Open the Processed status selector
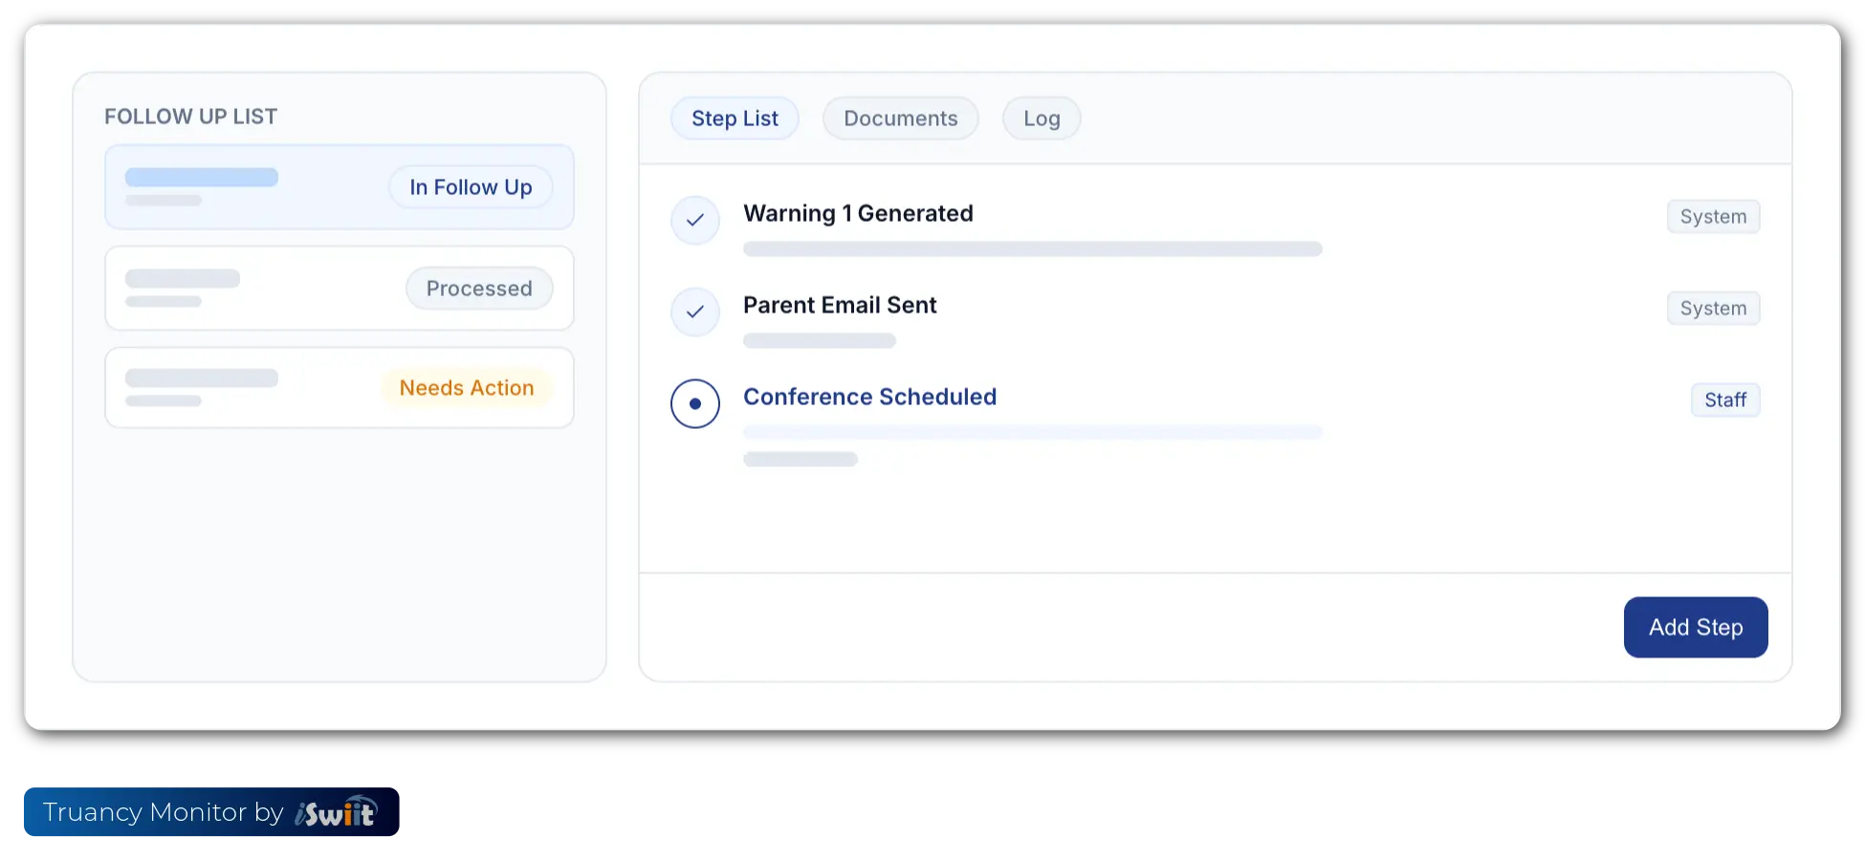The image size is (1865, 860). tap(479, 288)
